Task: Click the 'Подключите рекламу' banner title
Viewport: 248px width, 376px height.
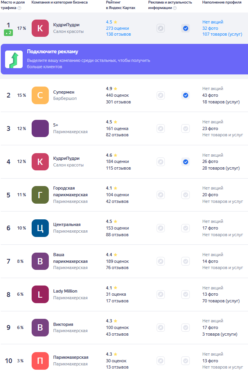Action: tap(53, 52)
